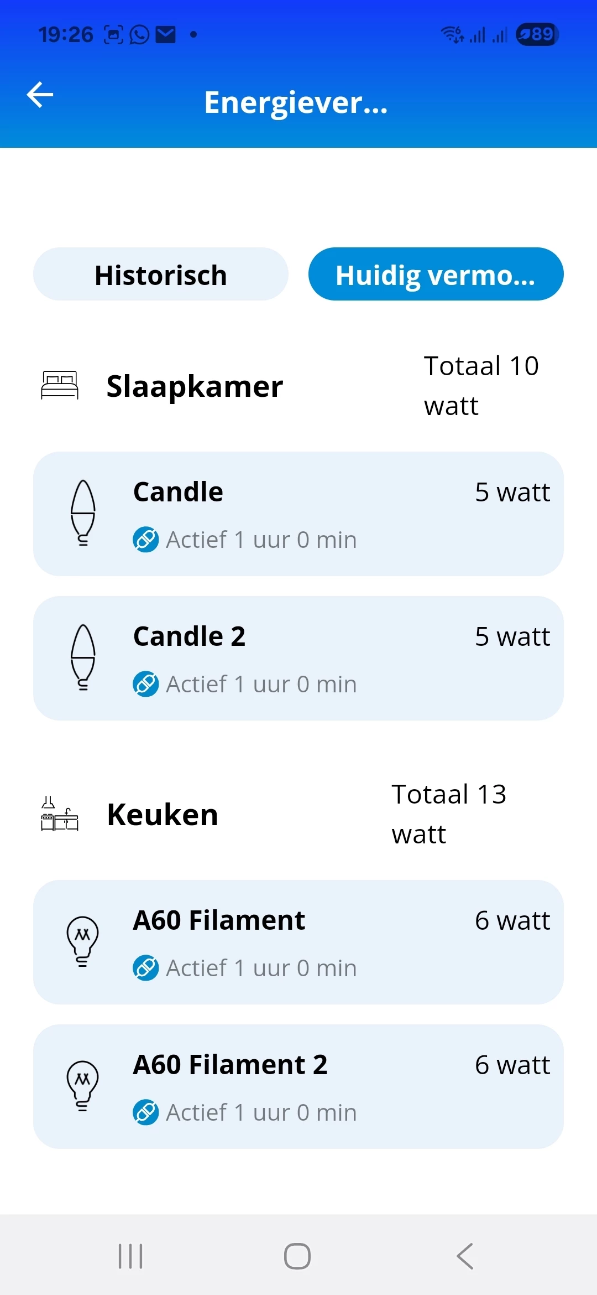This screenshot has width=597, height=1295.
Task: Tap the plug icon under A60 Filament 2
Action: point(146,1112)
